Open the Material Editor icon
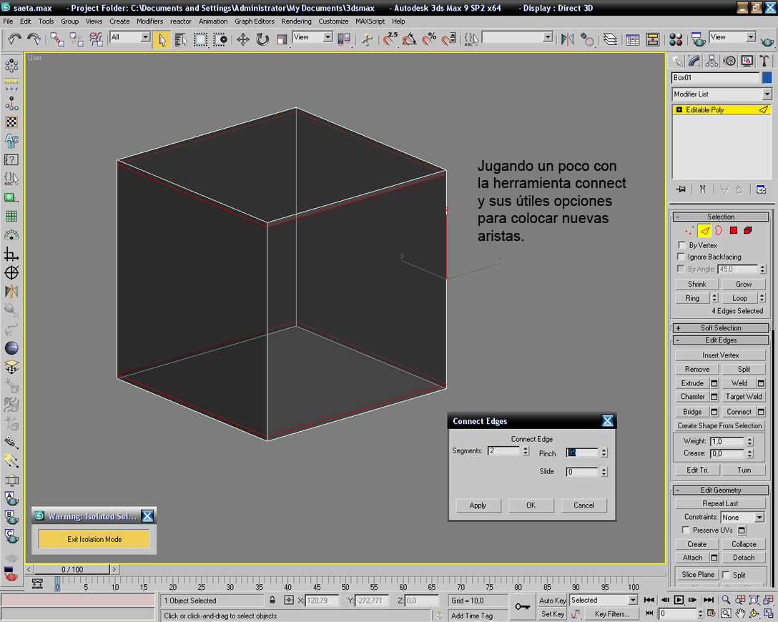 click(676, 39)
